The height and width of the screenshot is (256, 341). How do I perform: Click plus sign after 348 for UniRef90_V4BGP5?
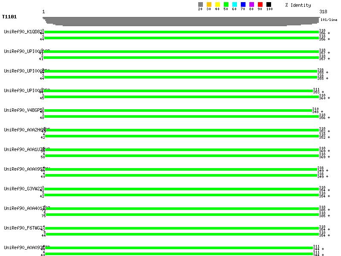pyautogui.click(x=322, y=112)
